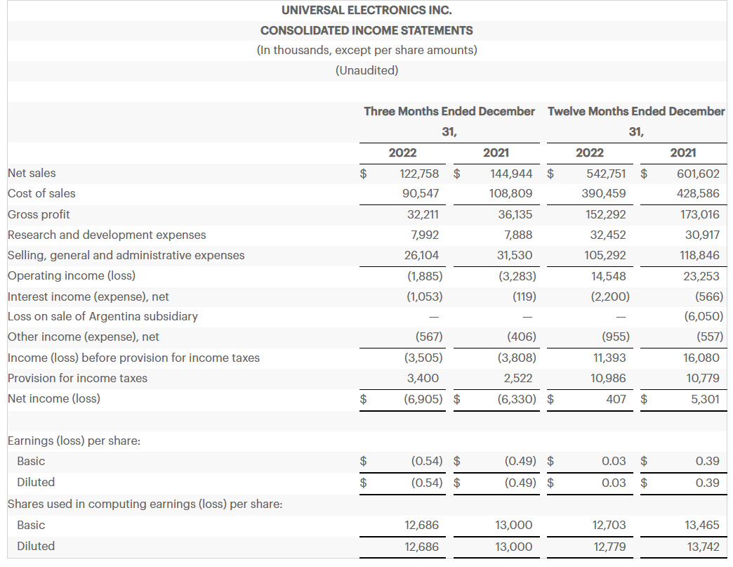This screenshot has width=733, height=567.
Task: Click the R&D expense value 7,992
Action: [425, 235]
